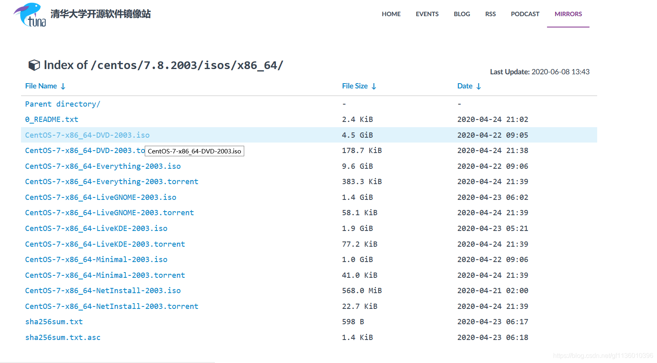657x363 pixels.
Task: Download CentOS-7-x86_64-DVD-2003.iso
Action: coord(87,135)
